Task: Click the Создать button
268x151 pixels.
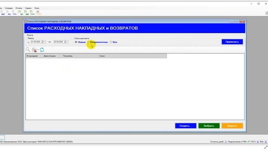Action: point(186,126)
